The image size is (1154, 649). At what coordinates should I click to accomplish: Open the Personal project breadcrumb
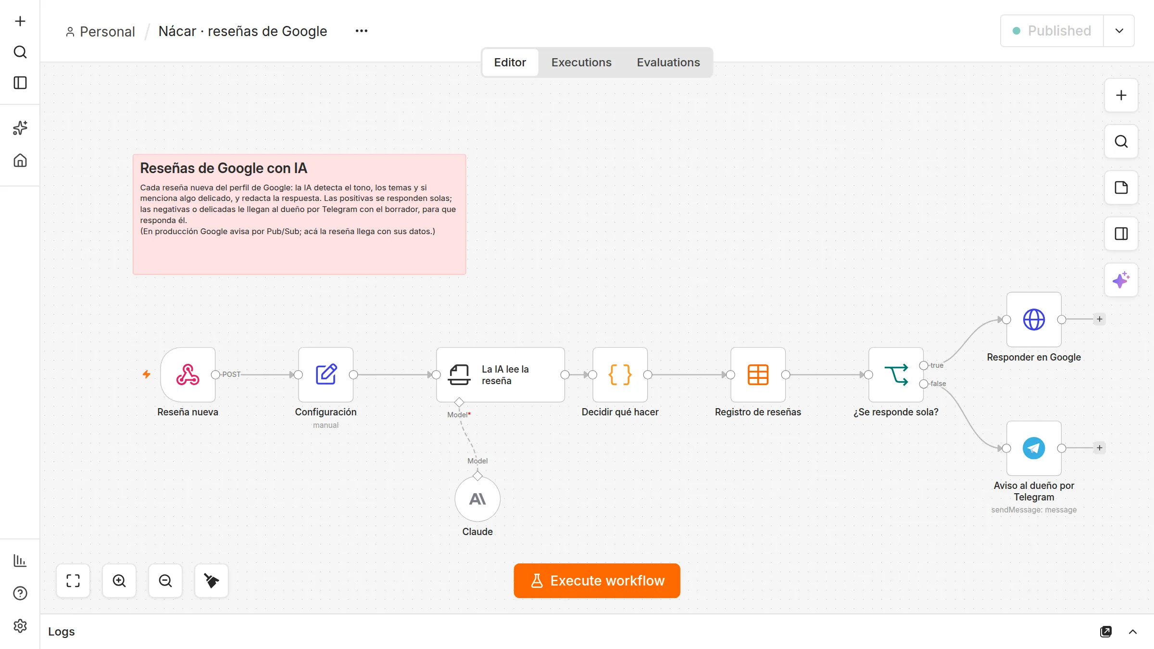click(100, 31)
